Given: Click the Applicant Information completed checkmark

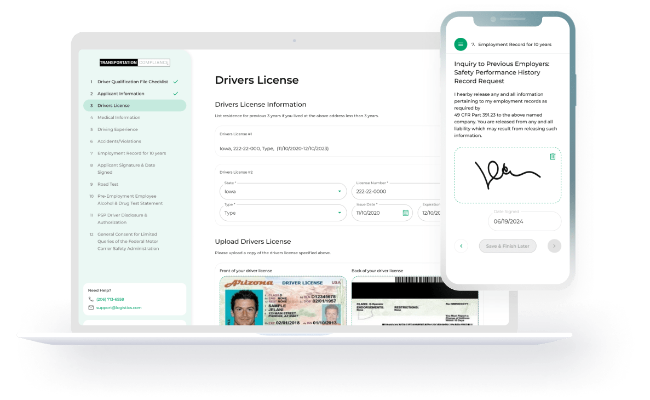Looking at the screenshot, I should point(176,94).
